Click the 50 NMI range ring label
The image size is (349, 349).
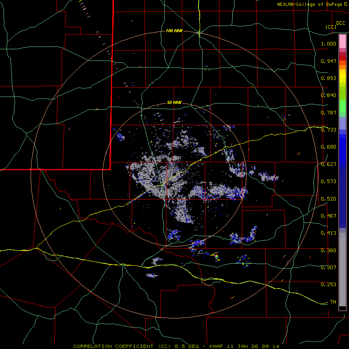point(174,102)
